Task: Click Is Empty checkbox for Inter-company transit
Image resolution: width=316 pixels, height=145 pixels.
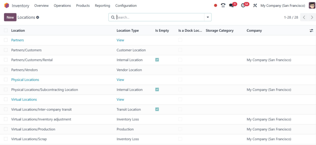Action: point(157,109)
